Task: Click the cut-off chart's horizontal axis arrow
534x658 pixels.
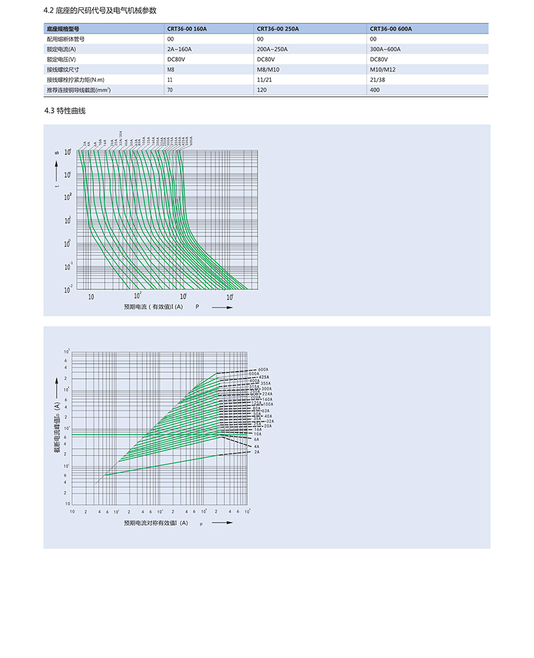Action: 222,522
